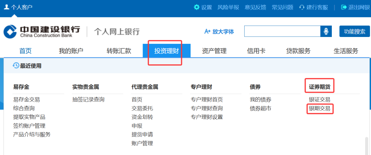371x155 pixels.
Task: Click 易存金交易 menu entry
Action: pos(26,100)
